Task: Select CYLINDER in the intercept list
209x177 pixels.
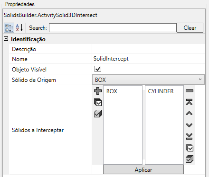Action: pos(161,91)
